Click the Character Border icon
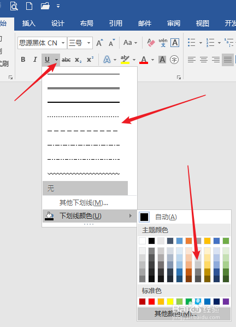This screenshot has height=327, width=236. [175, 43]
